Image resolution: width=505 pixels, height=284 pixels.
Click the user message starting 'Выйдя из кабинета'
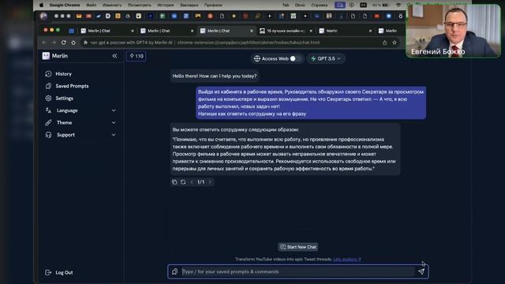[311, 103]
